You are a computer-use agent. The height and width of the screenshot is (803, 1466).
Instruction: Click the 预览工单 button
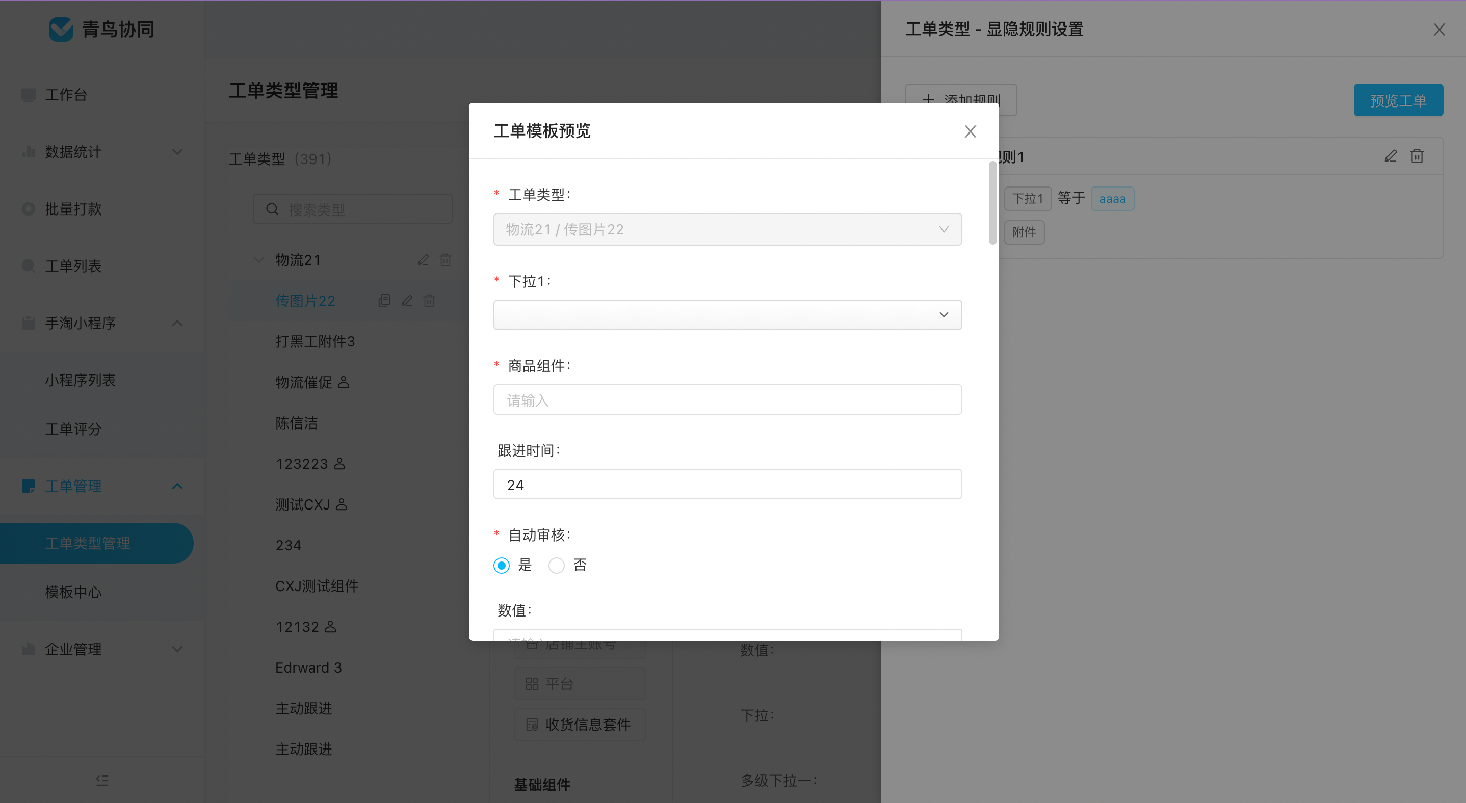pos(1398,100)
